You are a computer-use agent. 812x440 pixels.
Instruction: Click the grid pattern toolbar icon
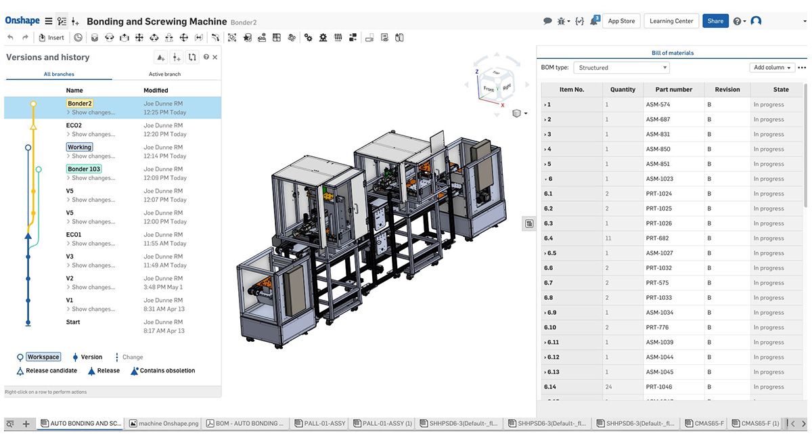(x=277, y=38)
